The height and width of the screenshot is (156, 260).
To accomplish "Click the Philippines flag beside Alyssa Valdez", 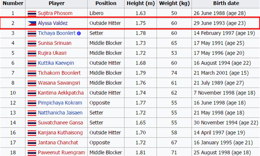I will pyautogui.click(x=32, y=24).
